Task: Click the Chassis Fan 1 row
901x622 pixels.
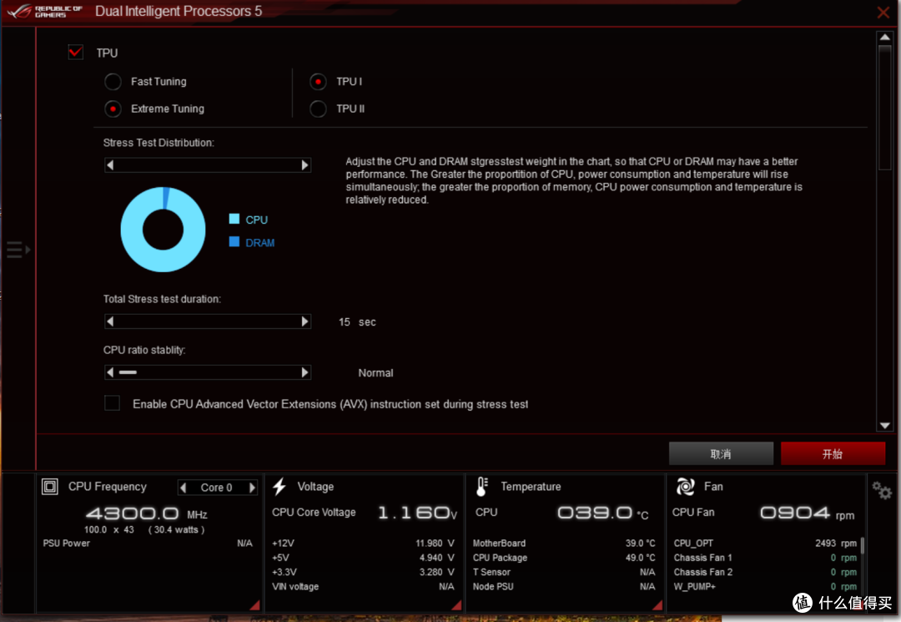Action: [x=765, y=558]
